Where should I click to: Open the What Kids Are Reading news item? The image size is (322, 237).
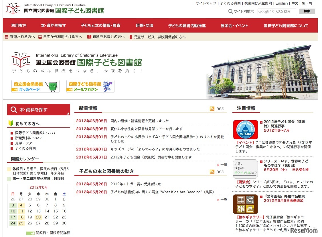click(162, 192)
